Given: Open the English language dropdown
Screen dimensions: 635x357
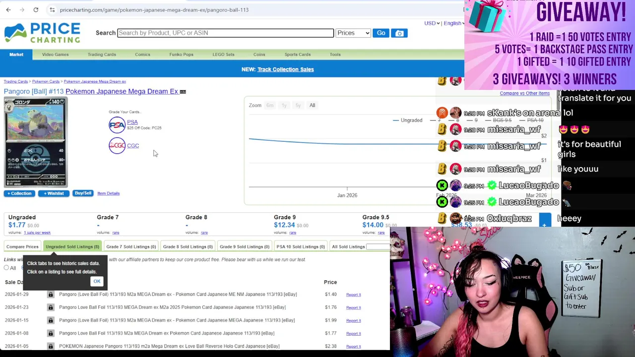Looking at the screenshot, I should [x=454, y=23].
